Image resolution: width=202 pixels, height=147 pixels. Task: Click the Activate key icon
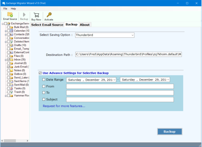coord(49,15)
